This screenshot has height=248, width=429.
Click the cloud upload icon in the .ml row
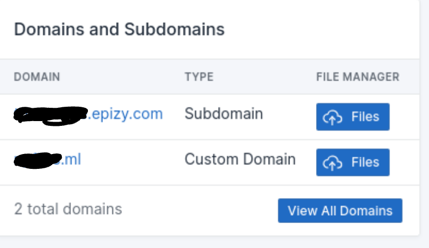(333, 163)
